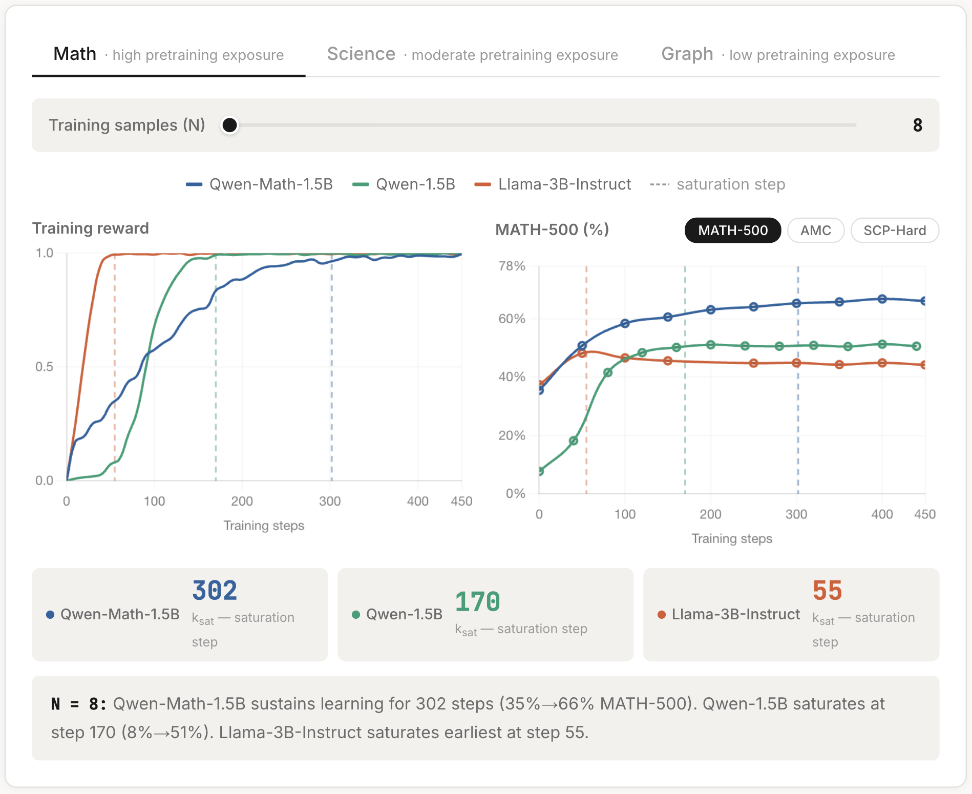Viewport: 972px width, 794px height.
Task: Select the Llama-3B-Instruct saturation card value 55
Action: (827, 591)
